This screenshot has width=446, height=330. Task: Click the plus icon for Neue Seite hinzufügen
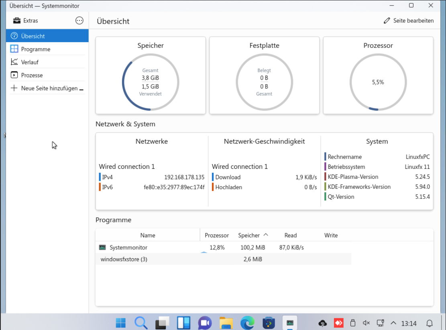[14, 88]
